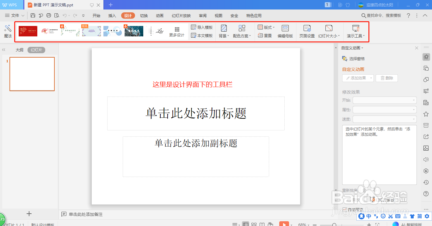Click the skin shirt icon in title bar
Viewport: 432px width, 226px height.
coord(348,5)
